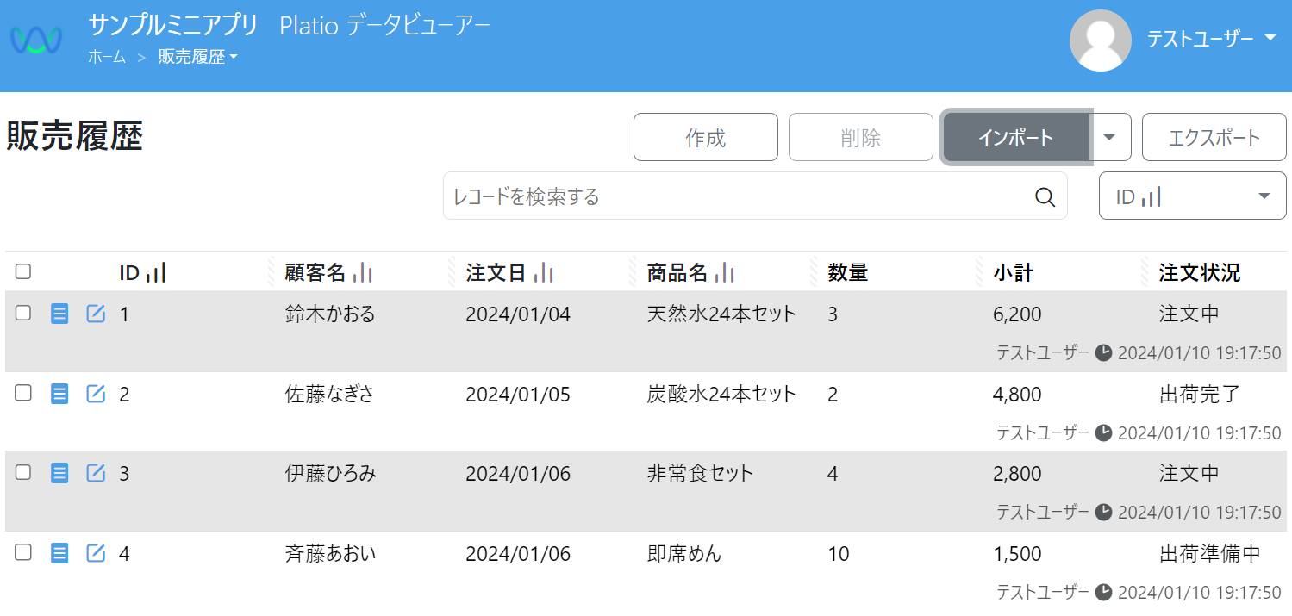Open detail view icon for record 2

point(59,394)
